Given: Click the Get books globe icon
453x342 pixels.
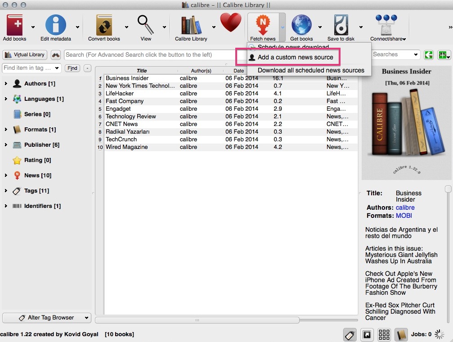Looking at the screenshot, I should coord(301,25).
